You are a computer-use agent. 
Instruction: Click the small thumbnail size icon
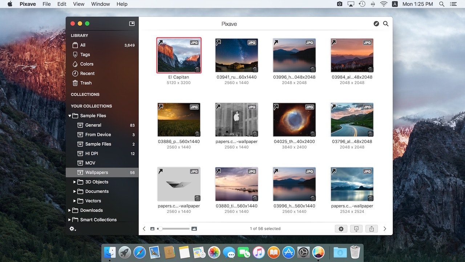(x=152, y=229)
